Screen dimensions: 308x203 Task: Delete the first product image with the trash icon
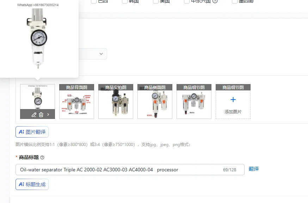tap(41, 115)
